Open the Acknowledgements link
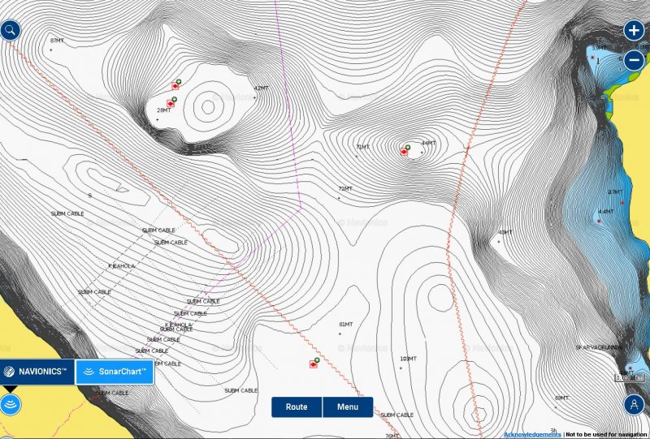650x439 pixels. click(x=531, y=434)
